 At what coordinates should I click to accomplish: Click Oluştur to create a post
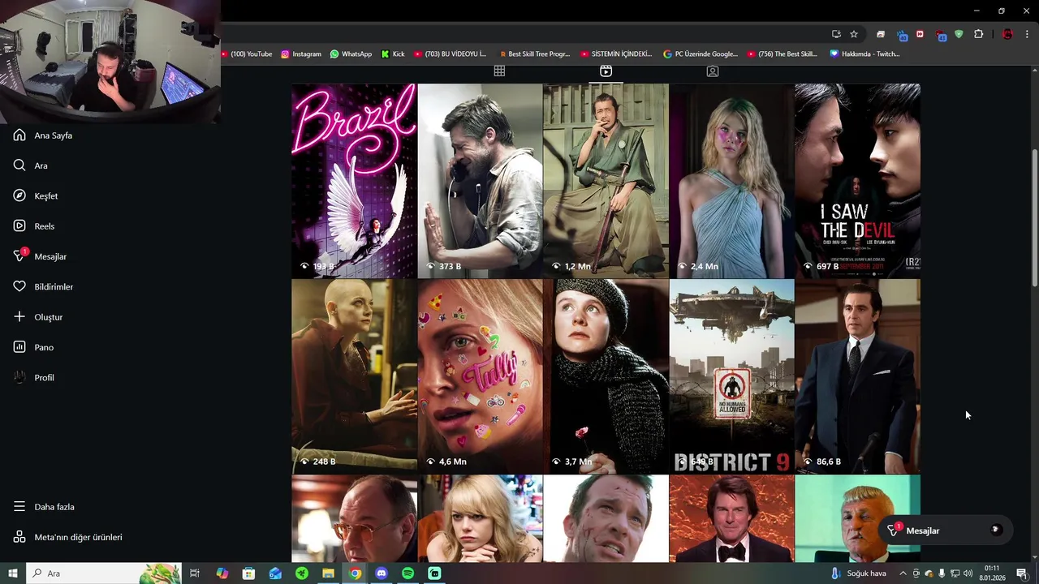click(x=38, y=317)
